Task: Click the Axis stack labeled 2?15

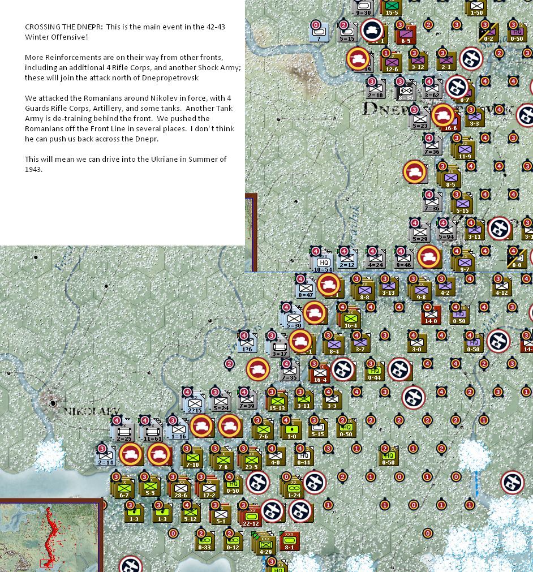Action: (195, 404)
